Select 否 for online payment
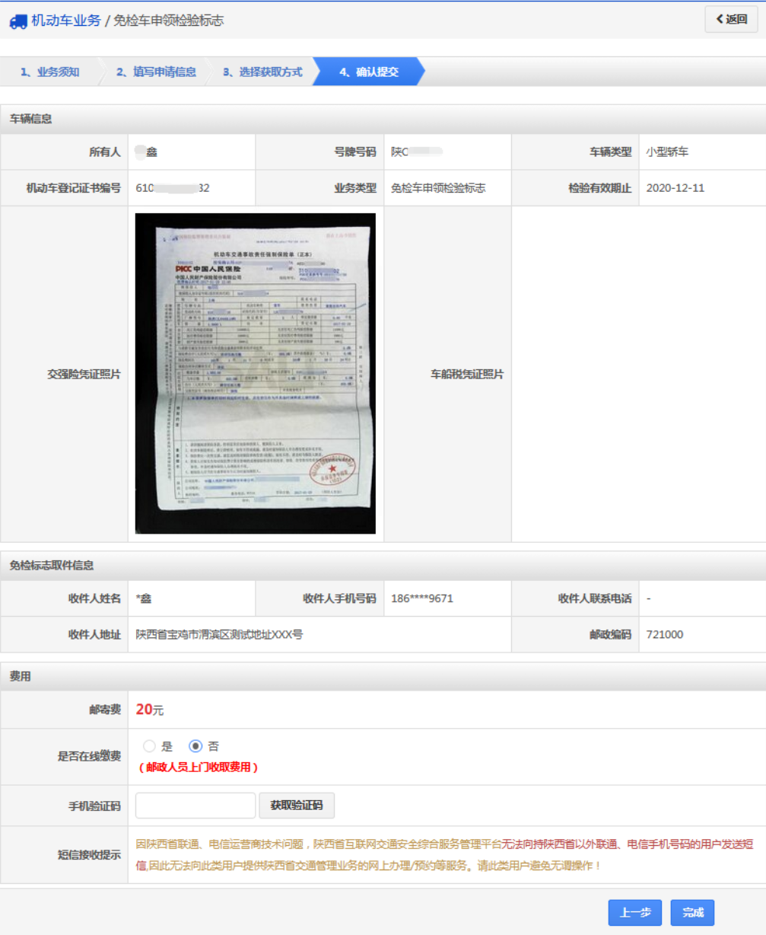The width and height of the screenshot is (766, 935). (x=195, y=747)
